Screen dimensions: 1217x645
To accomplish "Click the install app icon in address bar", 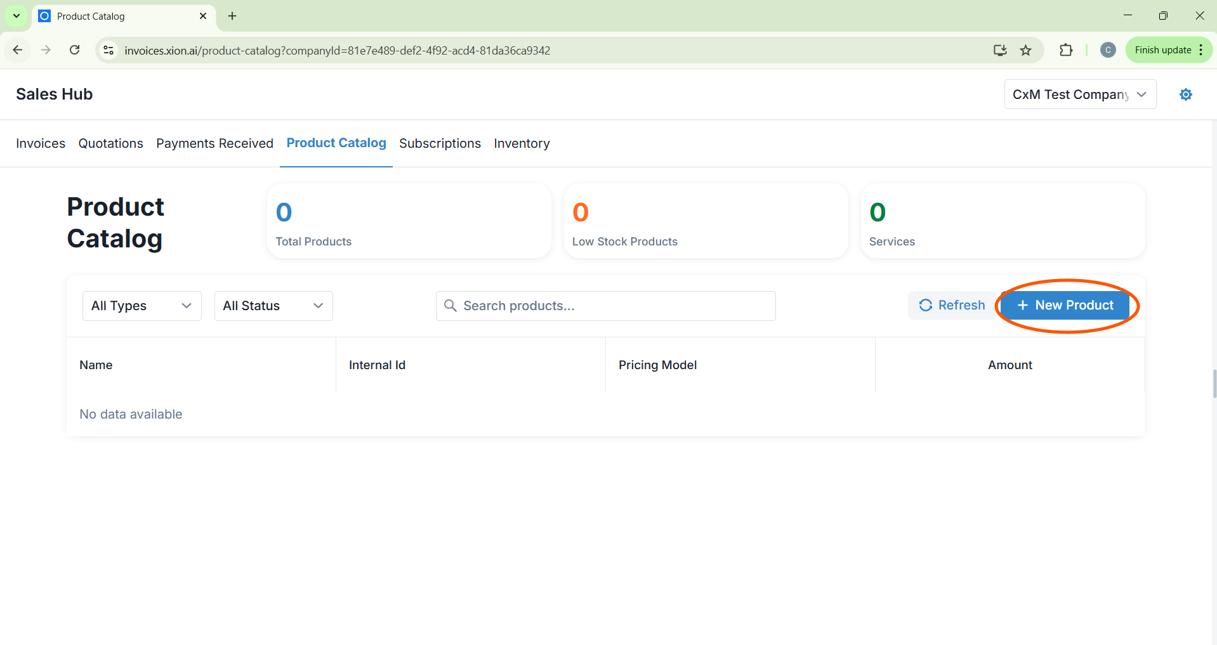I will click(x=1000, y=50).
